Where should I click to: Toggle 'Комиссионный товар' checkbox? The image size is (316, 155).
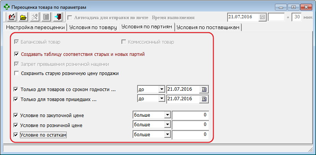click(x=124, y=42)
